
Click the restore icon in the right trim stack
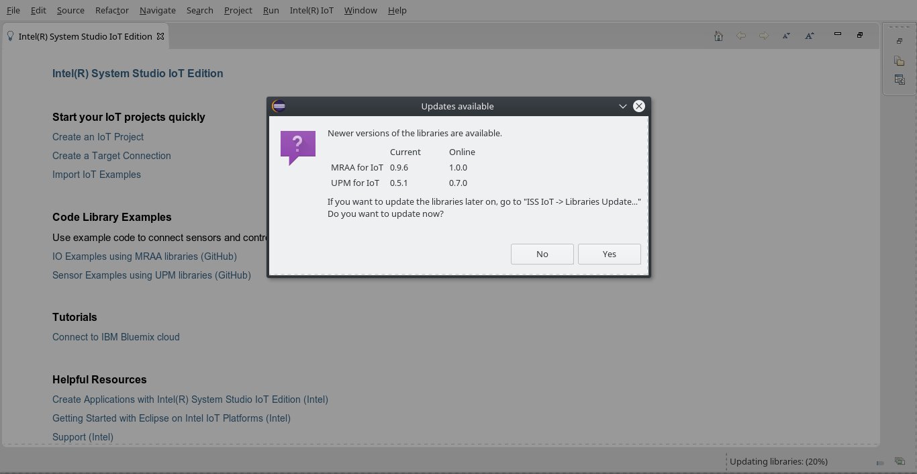coord(900,41)
